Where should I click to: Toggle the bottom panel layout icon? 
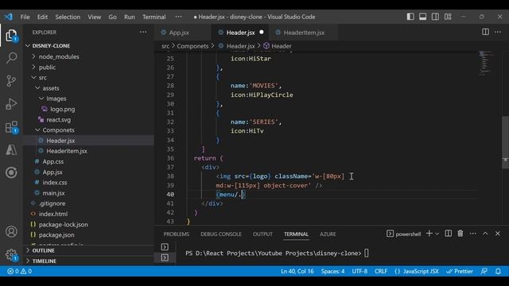[422, 17]
